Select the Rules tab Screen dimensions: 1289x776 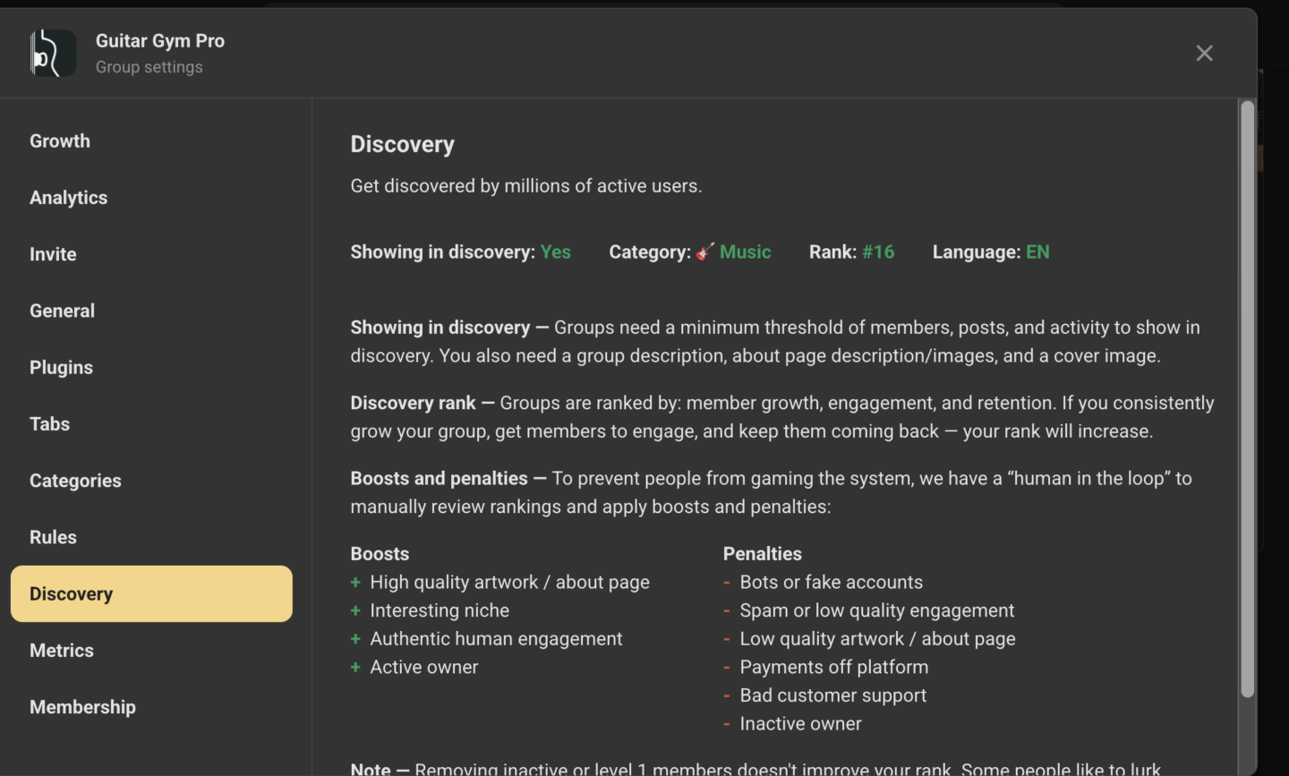53,537
